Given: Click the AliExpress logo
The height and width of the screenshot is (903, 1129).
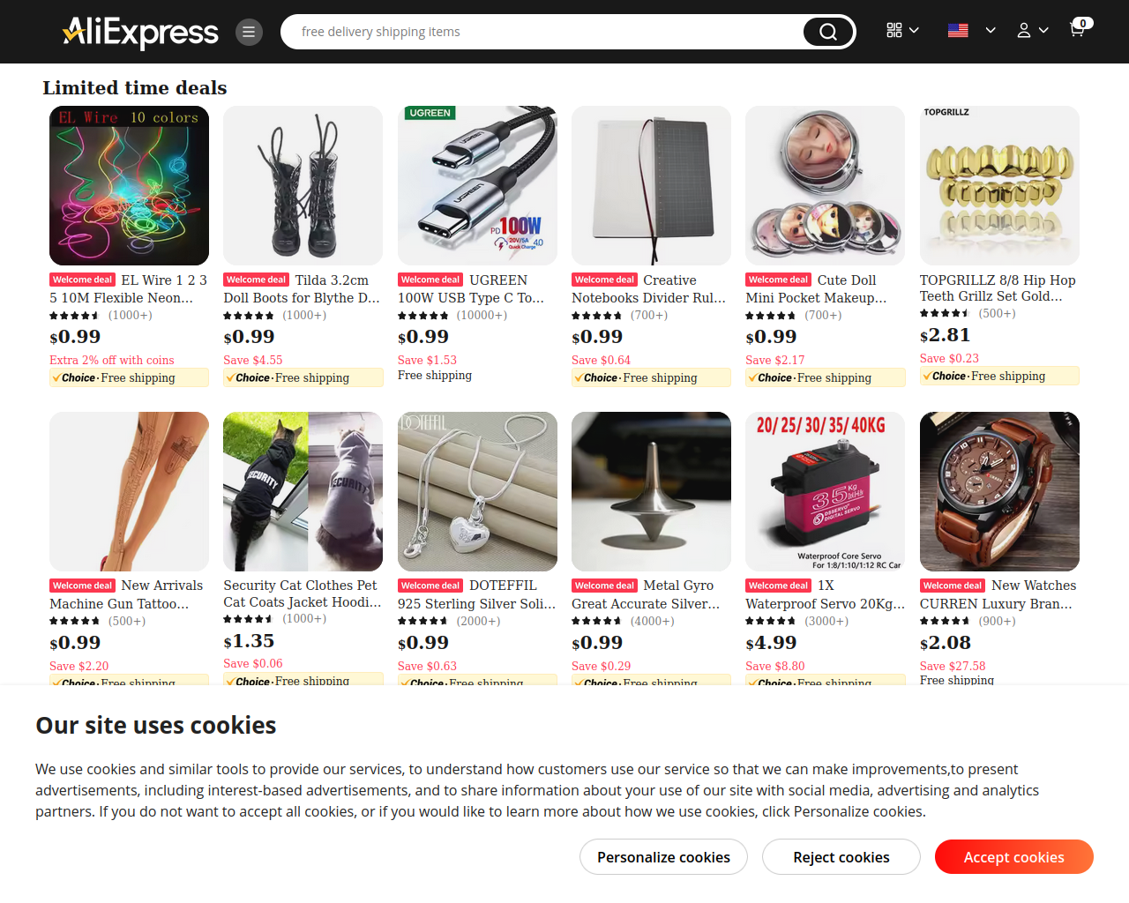Looking at the screenshot, I should [140, 32].
